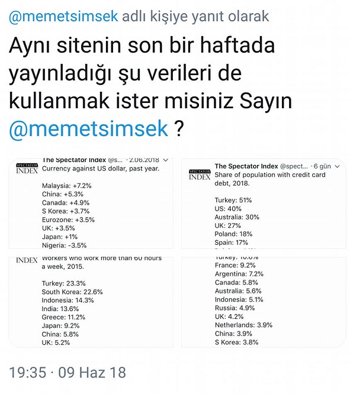Click The Spectator Index name in credit card tweet

[x=246, y=166]
